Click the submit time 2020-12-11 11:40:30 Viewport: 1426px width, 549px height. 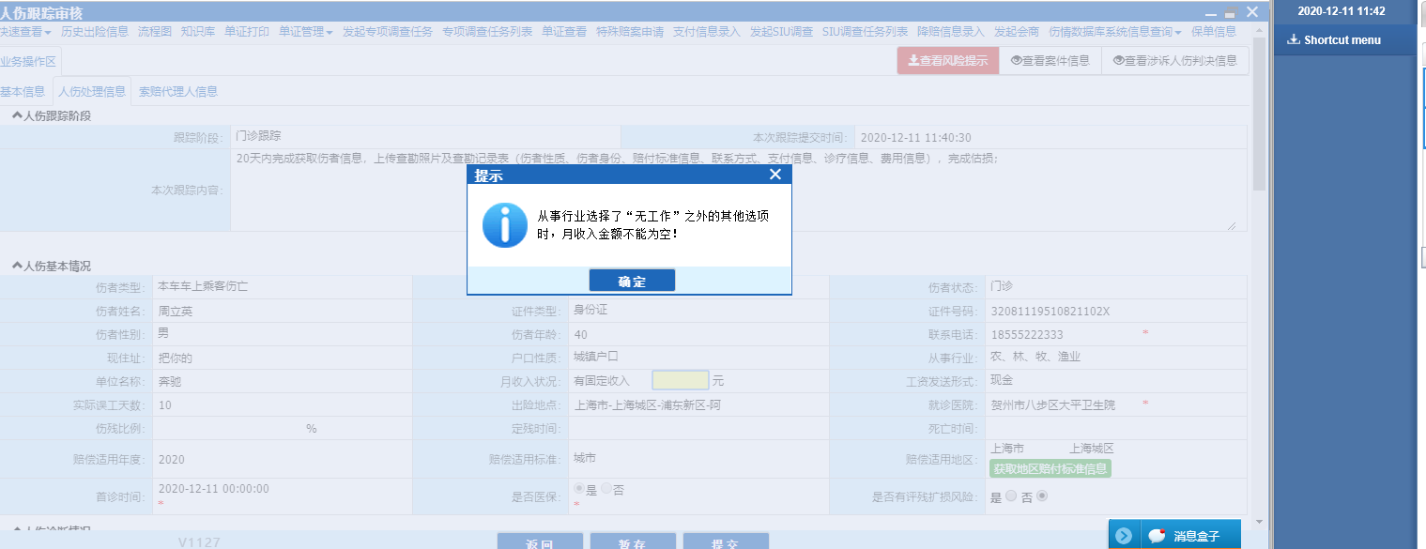point(915,137)
